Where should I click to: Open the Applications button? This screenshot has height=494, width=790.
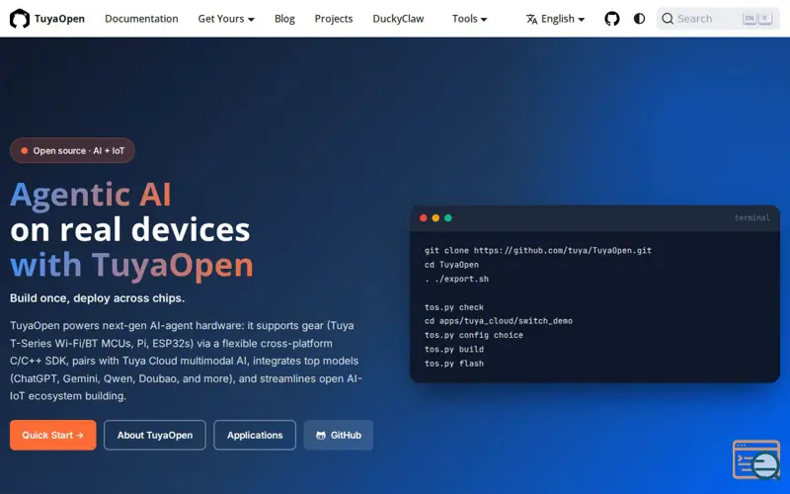point(255,435)
